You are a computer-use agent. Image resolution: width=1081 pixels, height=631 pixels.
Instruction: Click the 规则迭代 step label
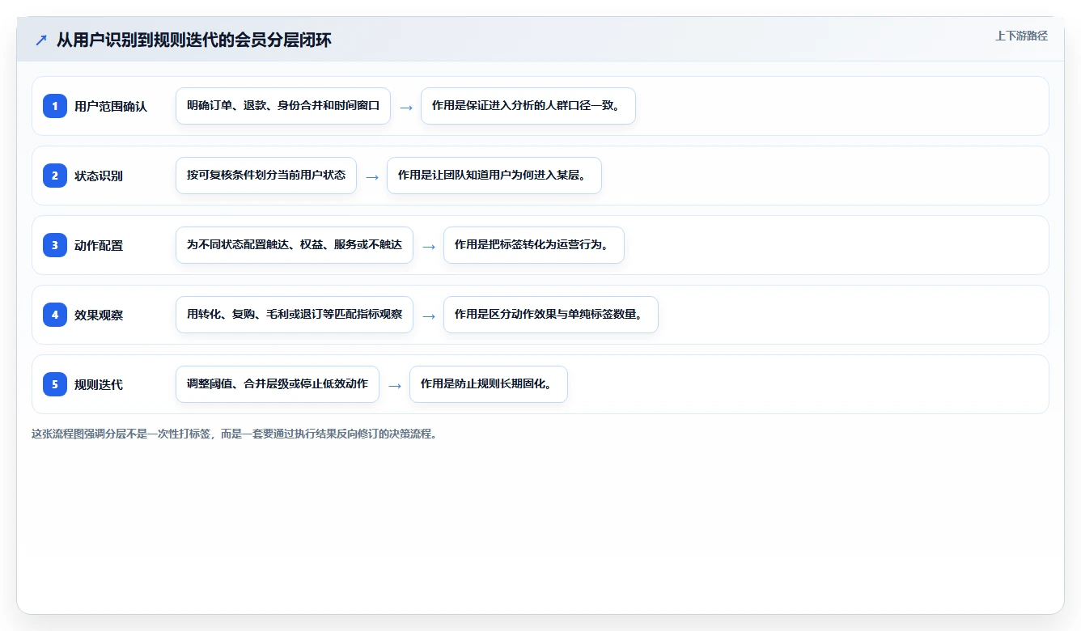(x=99, y=385)
